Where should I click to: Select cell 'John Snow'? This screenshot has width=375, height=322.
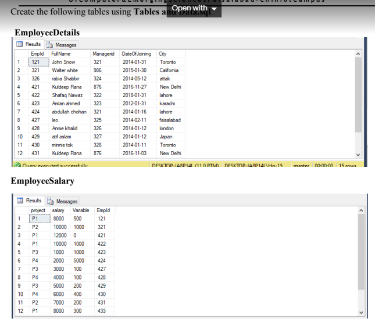(x=70, y=62)
